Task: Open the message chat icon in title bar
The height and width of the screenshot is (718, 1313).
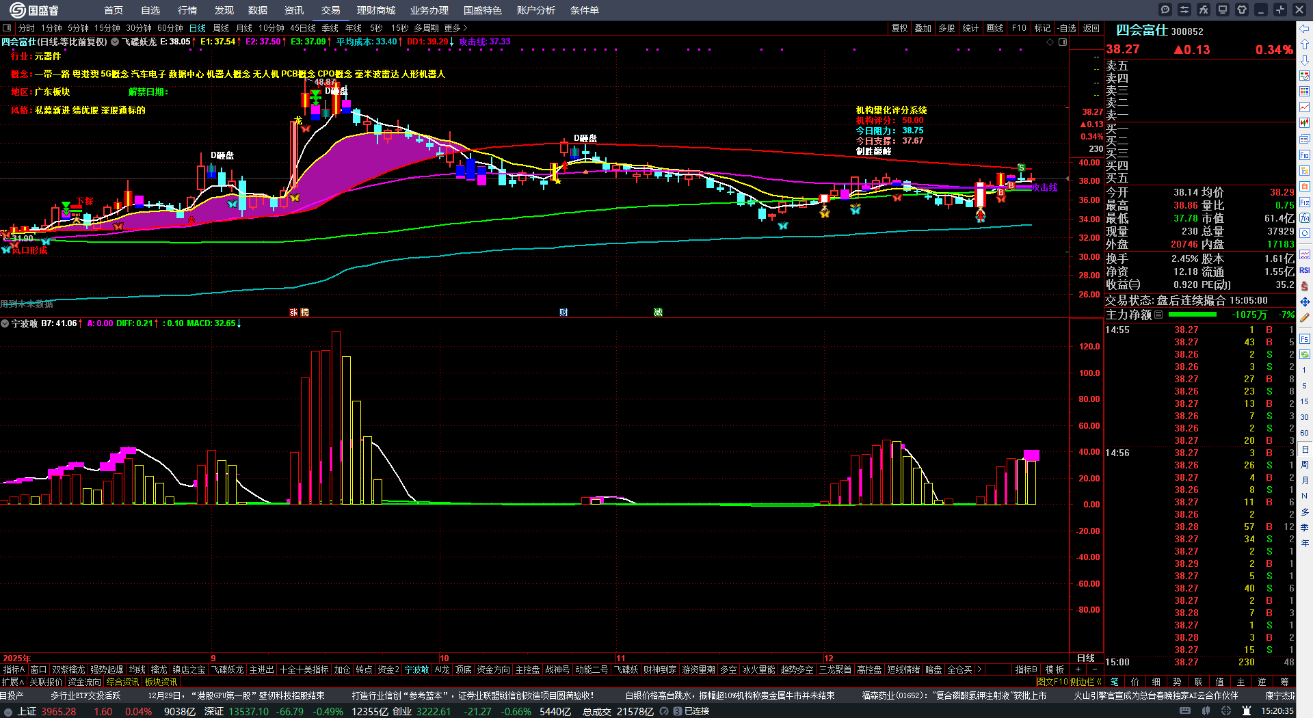Action: click(1165, 10)
